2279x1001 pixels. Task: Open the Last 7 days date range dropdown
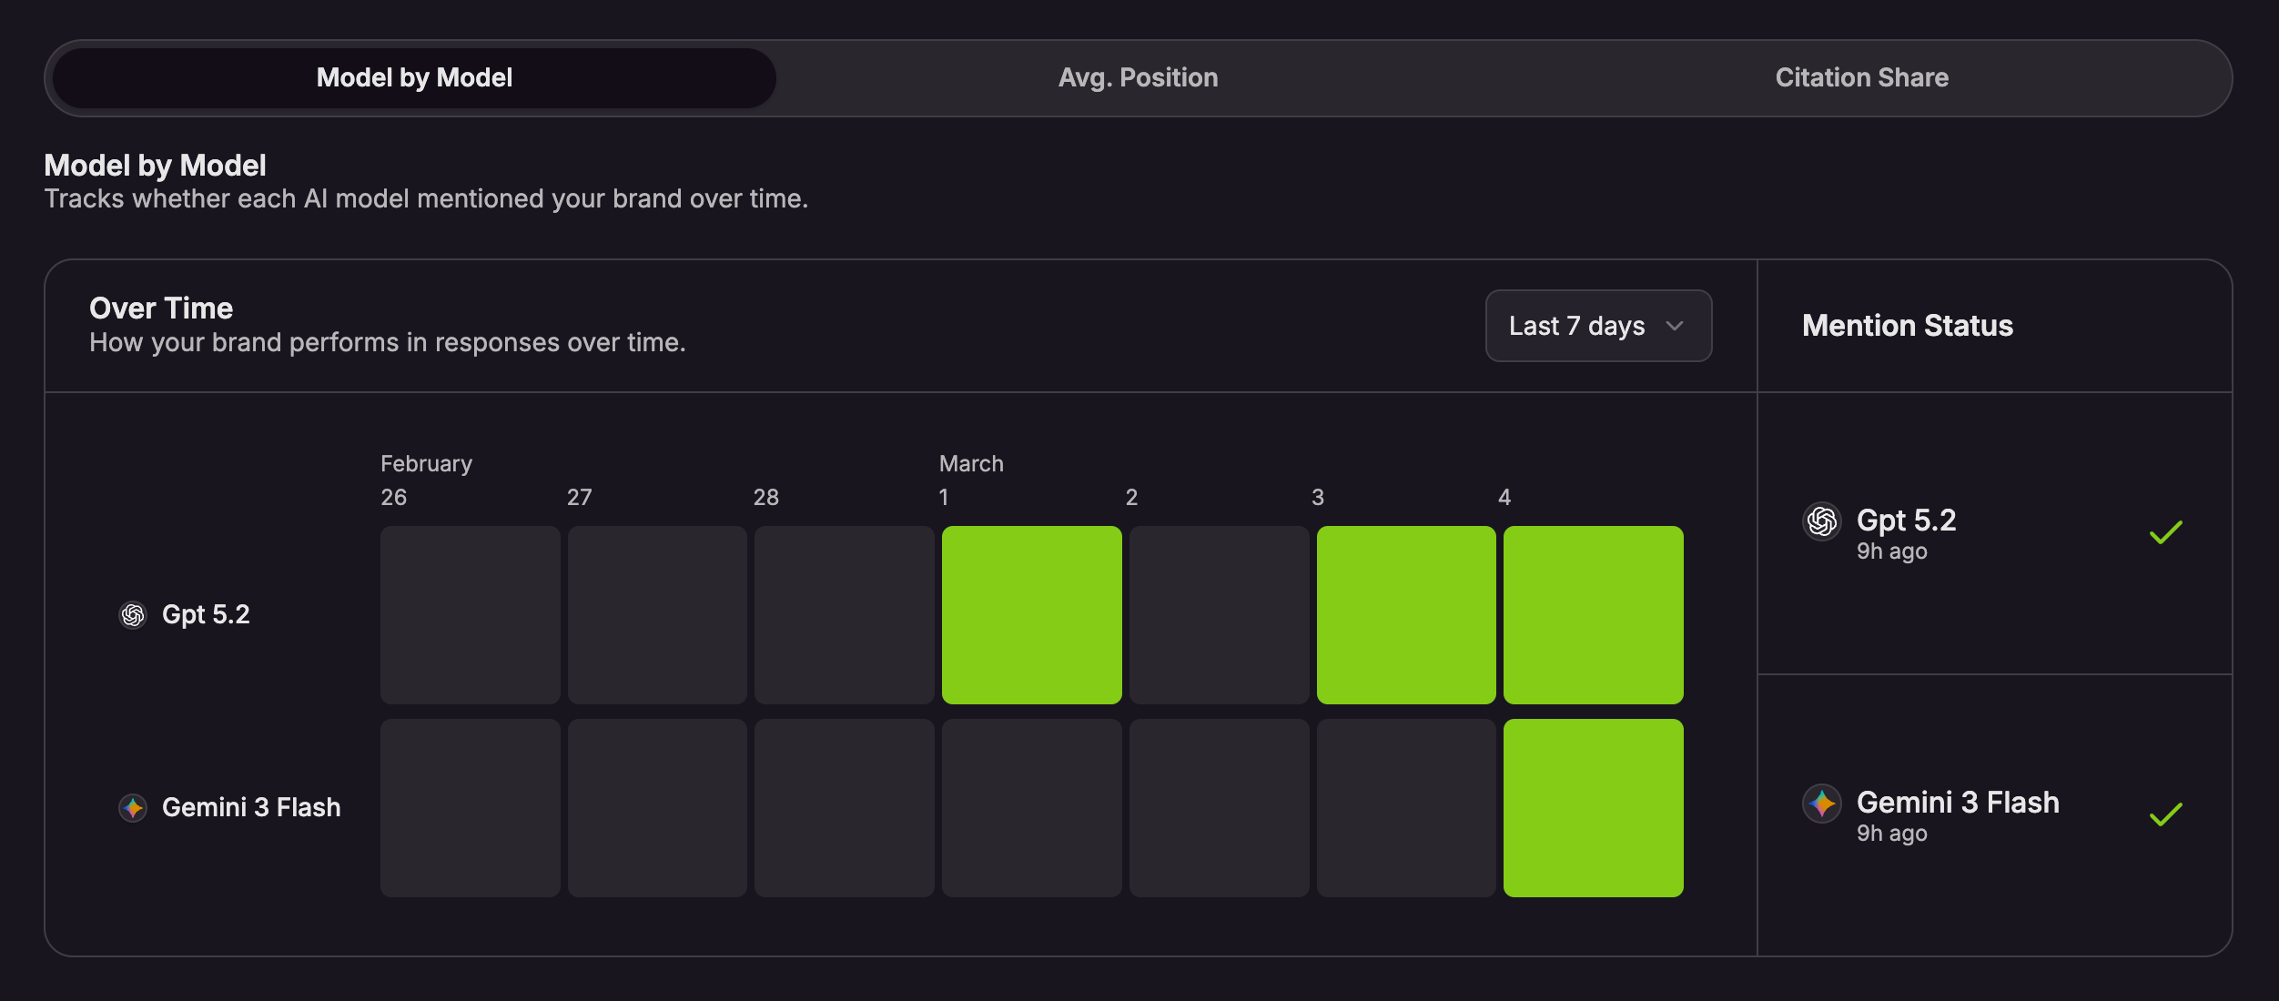tap(1597, 326)
